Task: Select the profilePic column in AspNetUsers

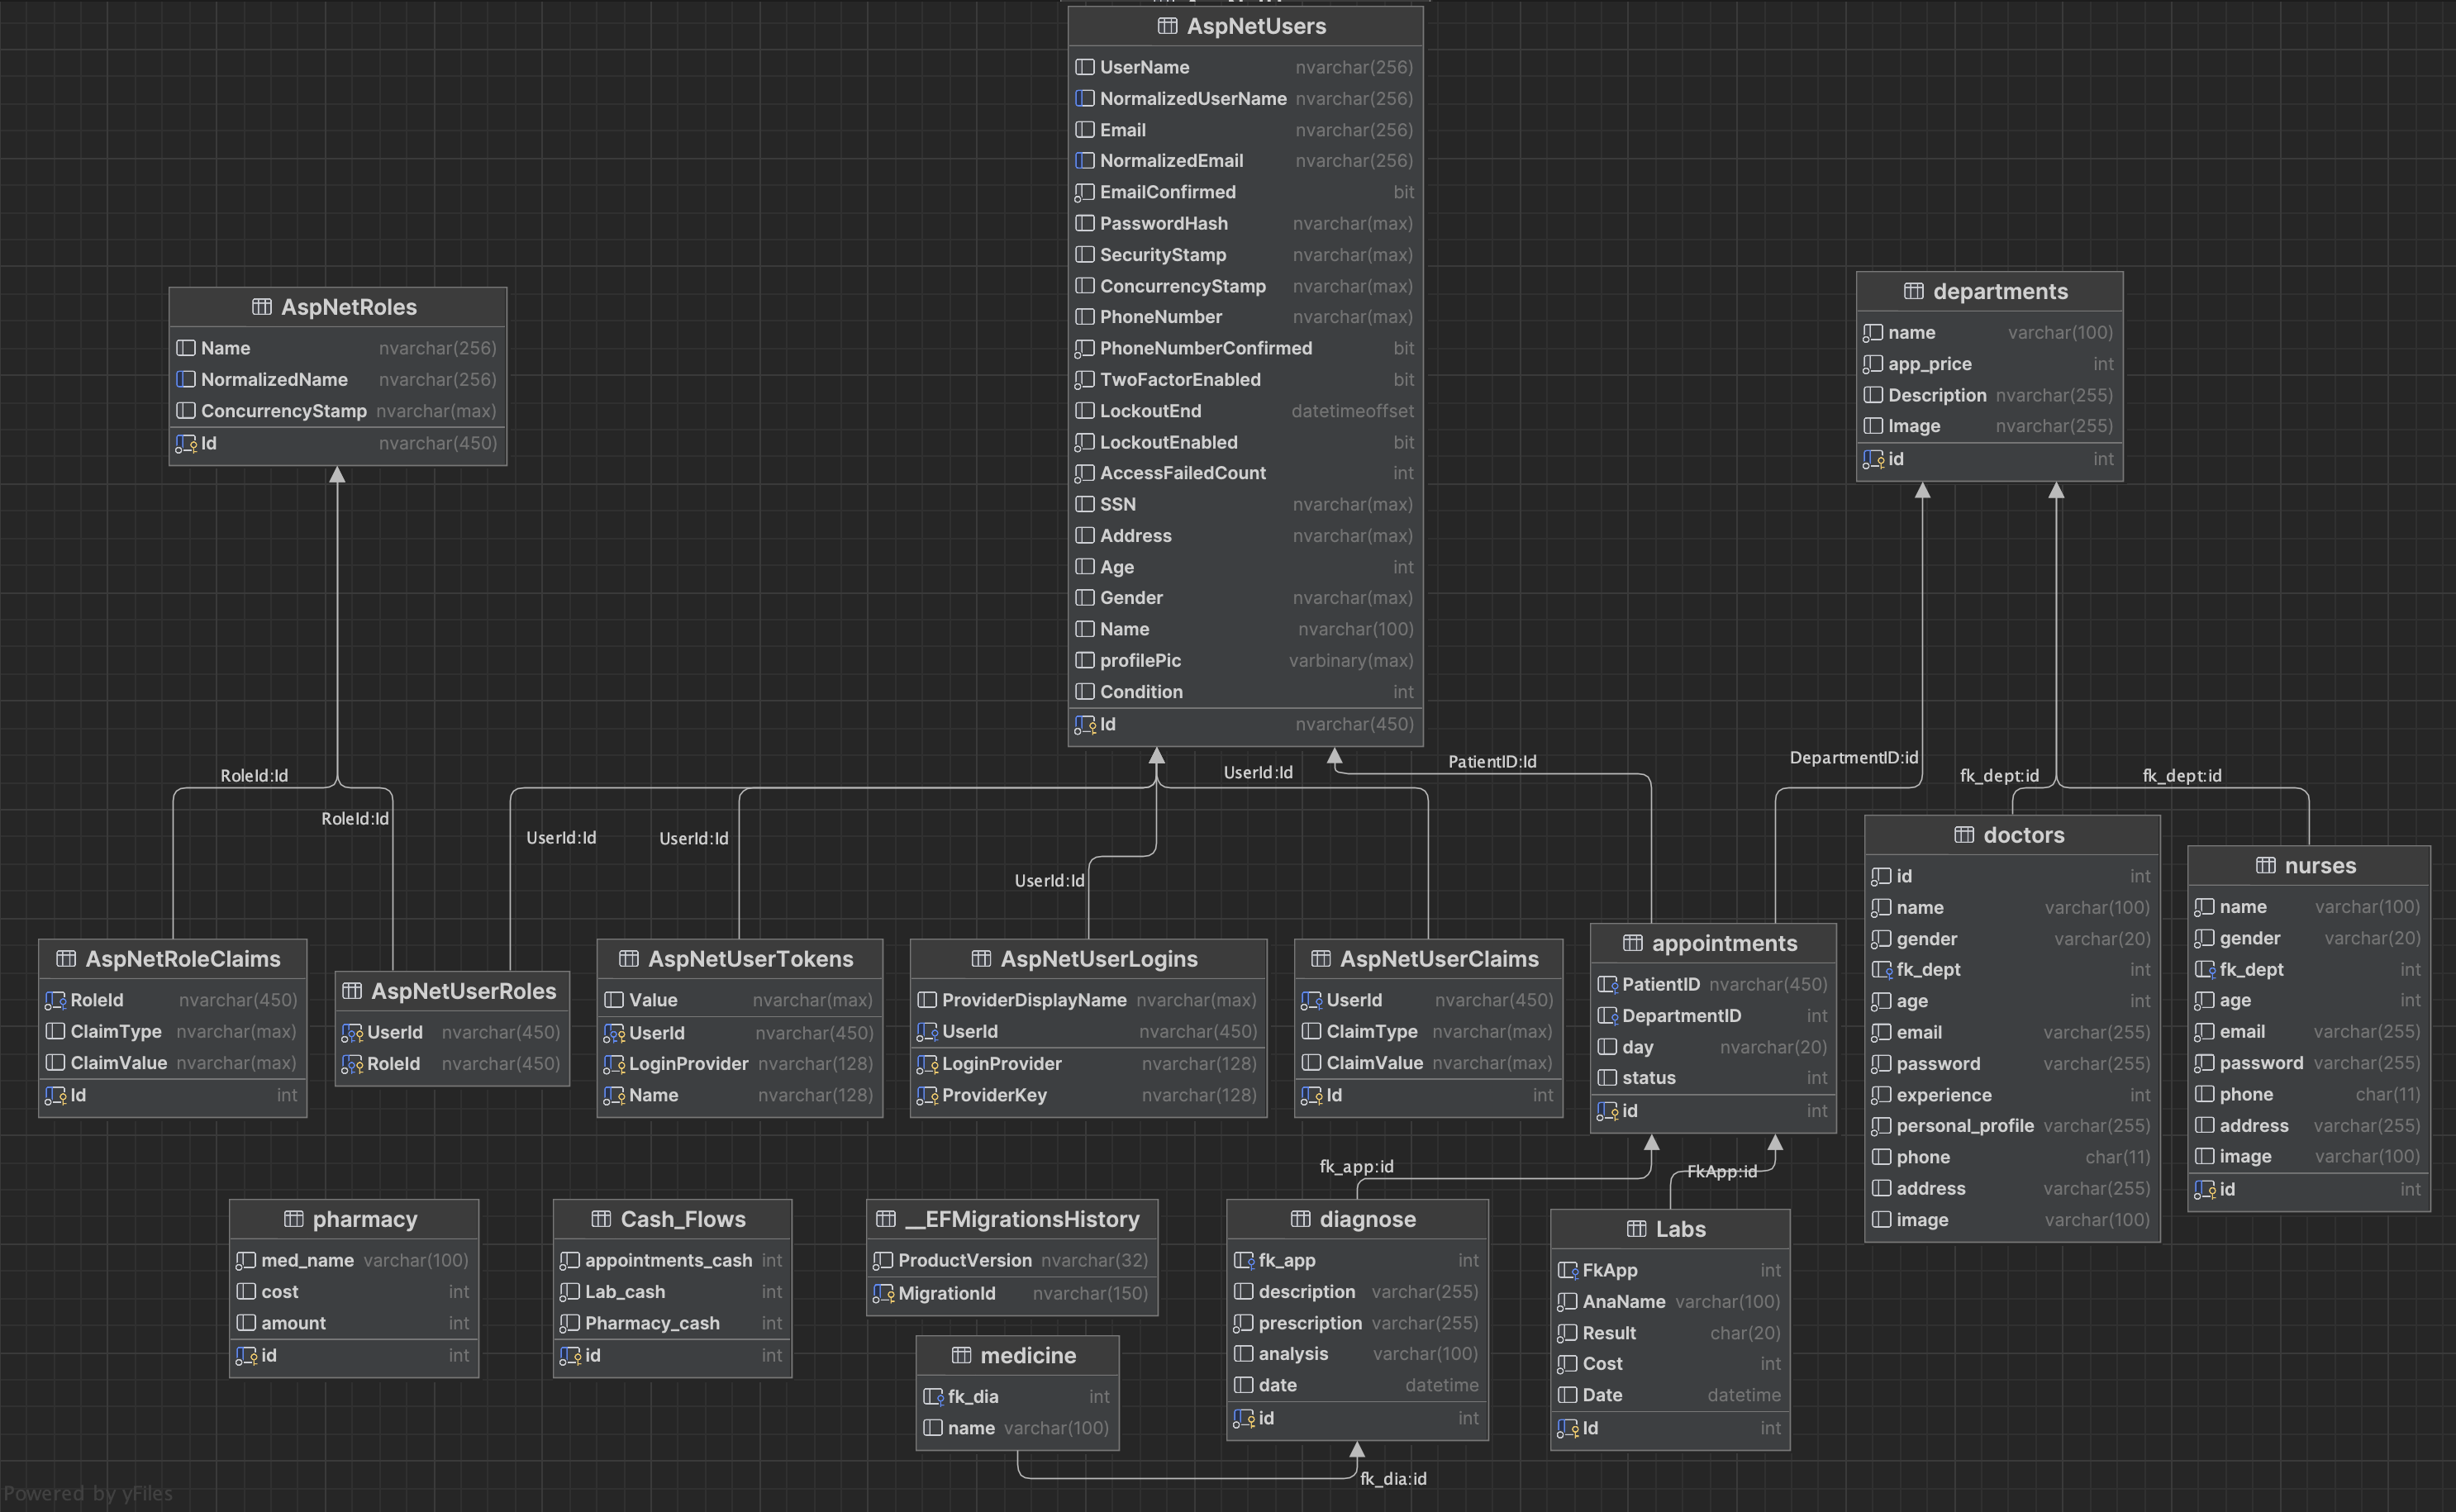Action: pos(1140,660)
